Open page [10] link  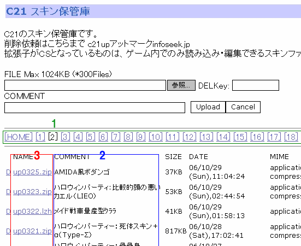pos(156,137)
